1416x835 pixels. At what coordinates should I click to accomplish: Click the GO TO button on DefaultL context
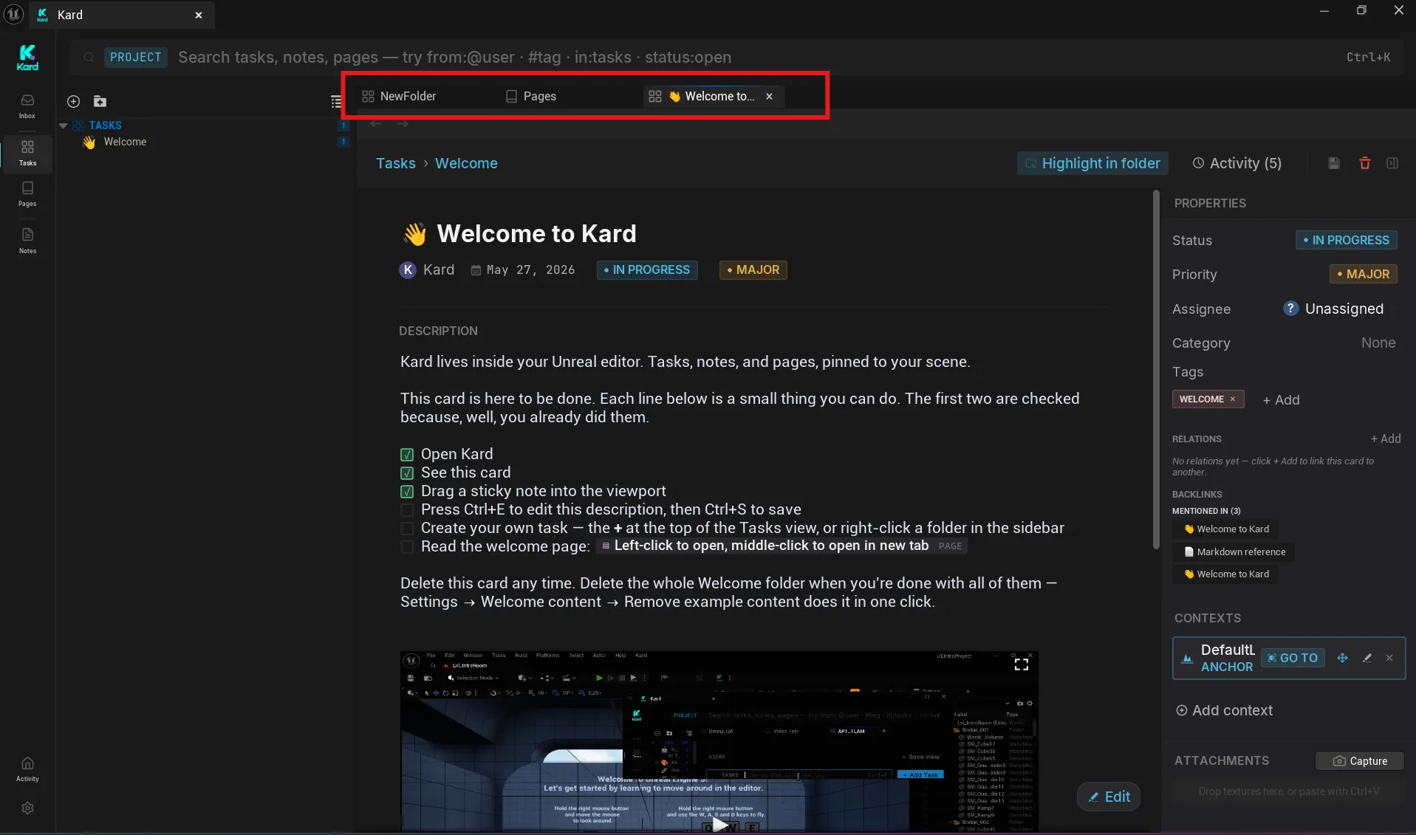click(x=1293, y=658)
